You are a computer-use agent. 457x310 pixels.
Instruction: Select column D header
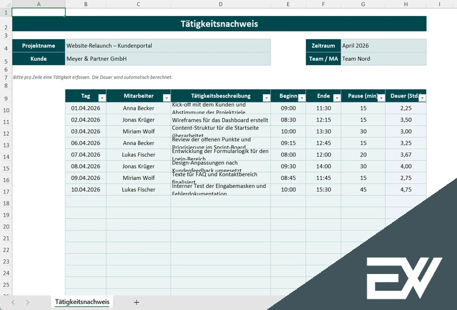[220, 4]
